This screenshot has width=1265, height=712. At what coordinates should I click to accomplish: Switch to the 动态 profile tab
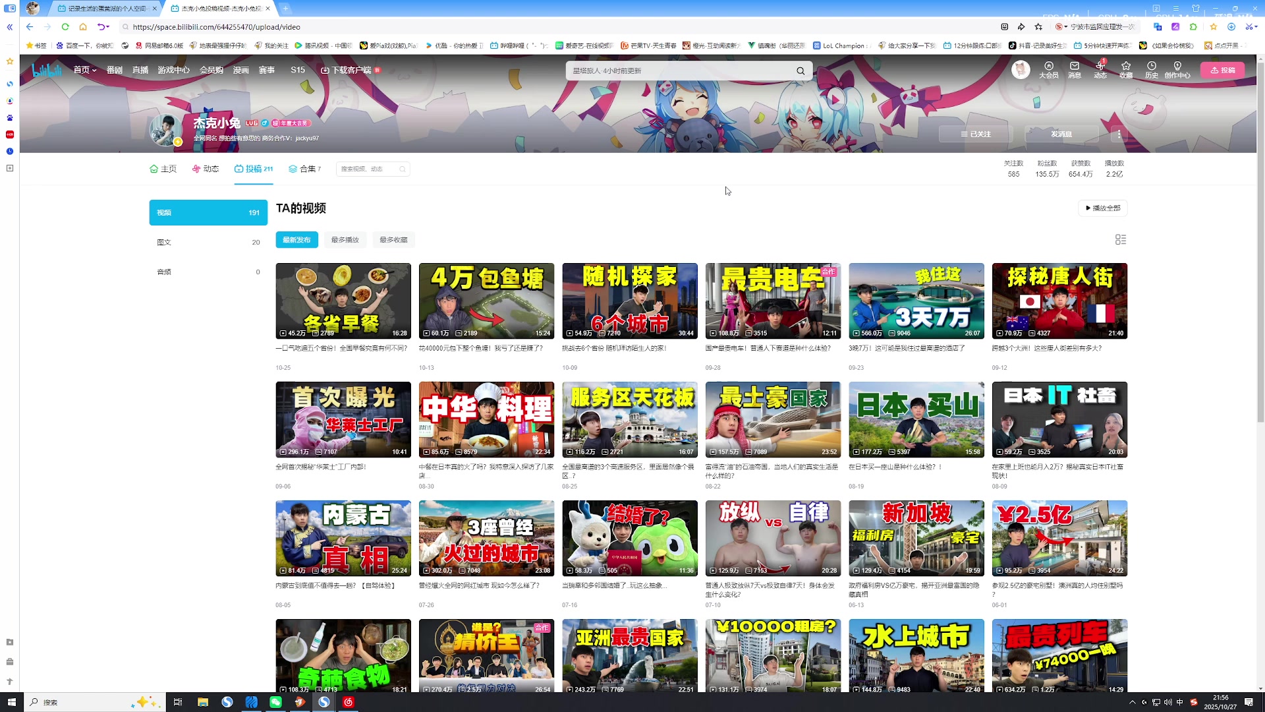206,169
